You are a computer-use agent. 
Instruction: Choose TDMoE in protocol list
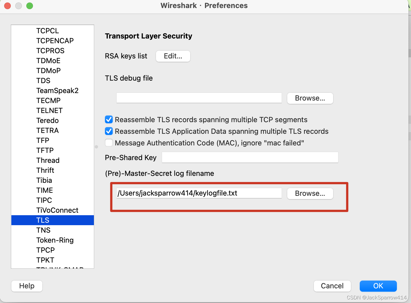point(53,61)
